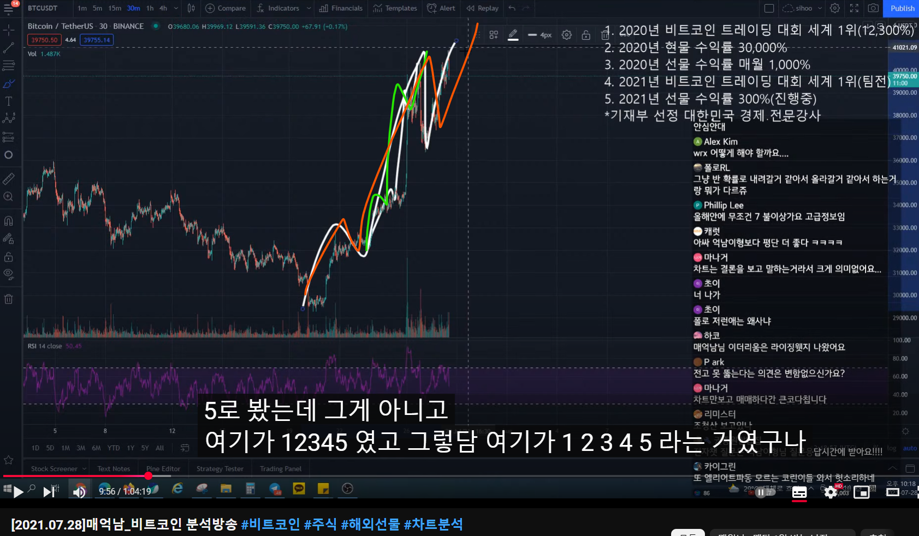Open the Fibonacci and pitchfork tools group
The height and width of the screenshot is (536, 919).
tap(9, 66)
